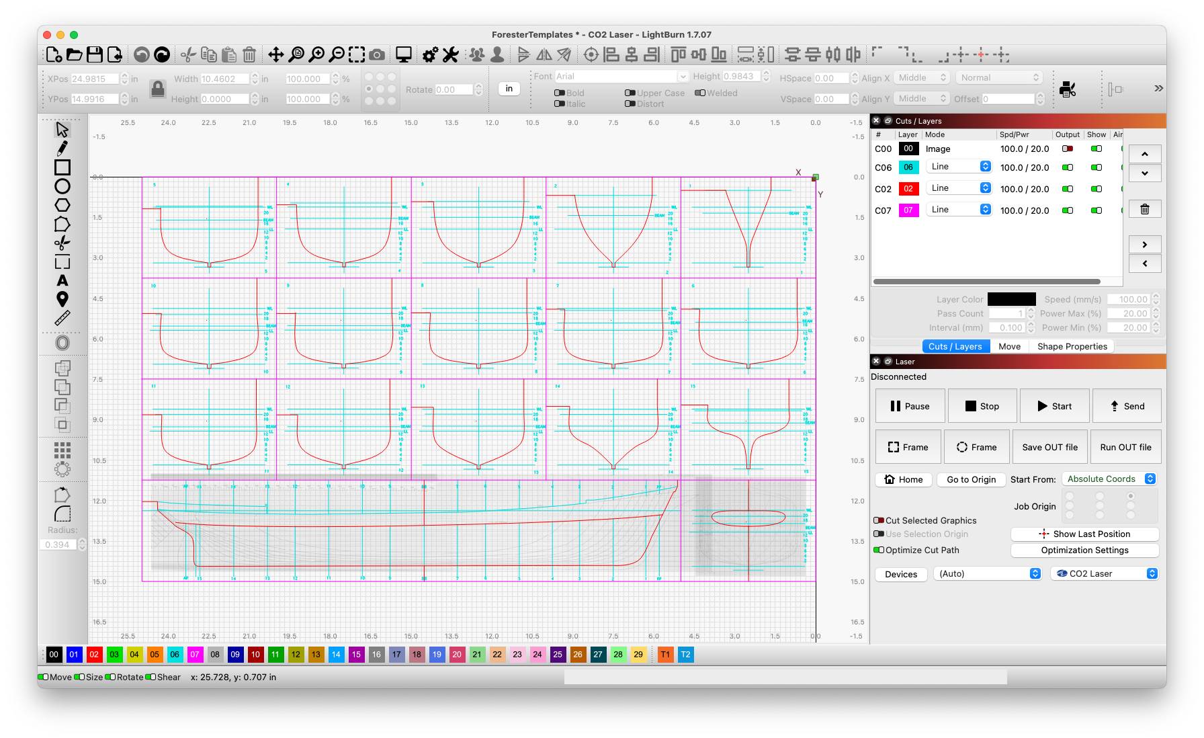This screenshot has height=738, width=1204.
Task: Switch to the Move tab
Action: tap(1009, 346)
